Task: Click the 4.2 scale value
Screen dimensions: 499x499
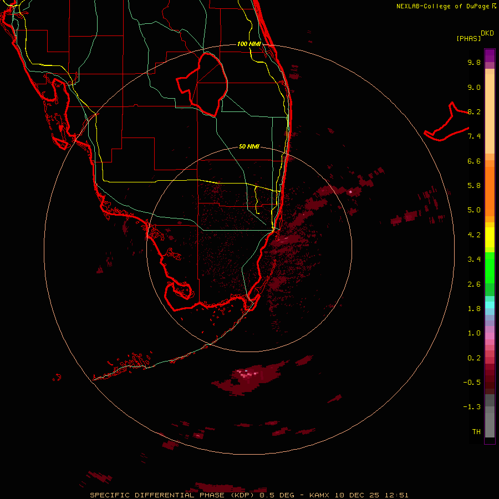Action: point(474,235)
